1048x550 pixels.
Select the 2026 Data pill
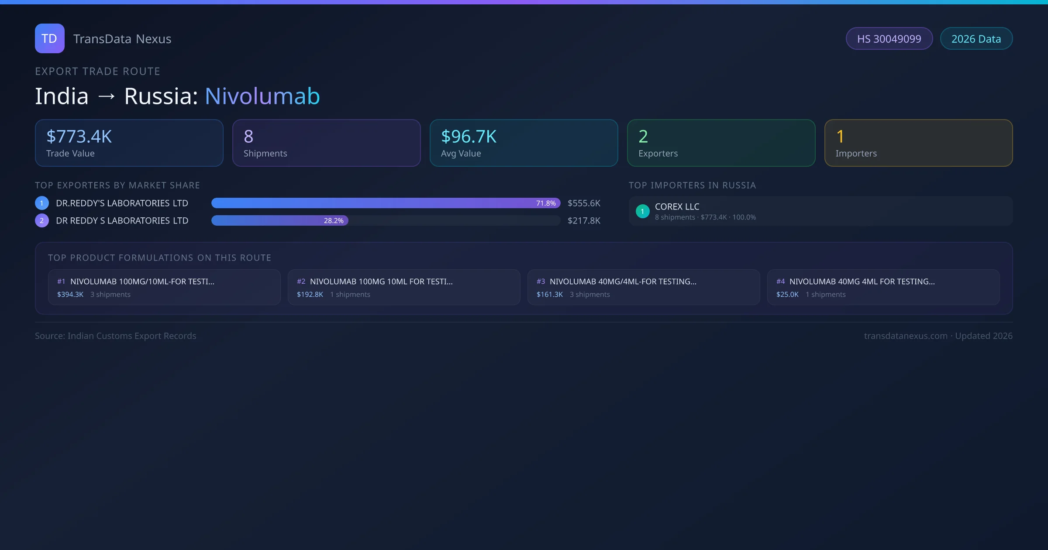point(976,39)
